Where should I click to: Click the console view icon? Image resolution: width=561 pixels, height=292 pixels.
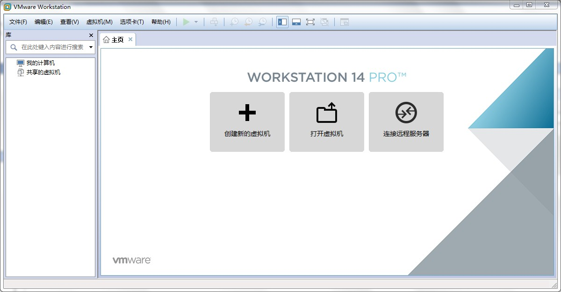[345, 22]
